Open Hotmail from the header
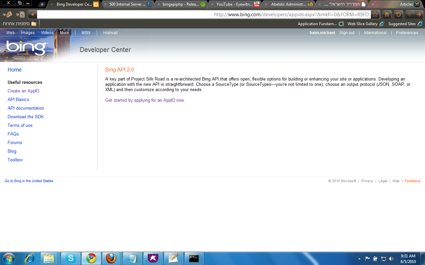425x265 pixels. point(110,33)
